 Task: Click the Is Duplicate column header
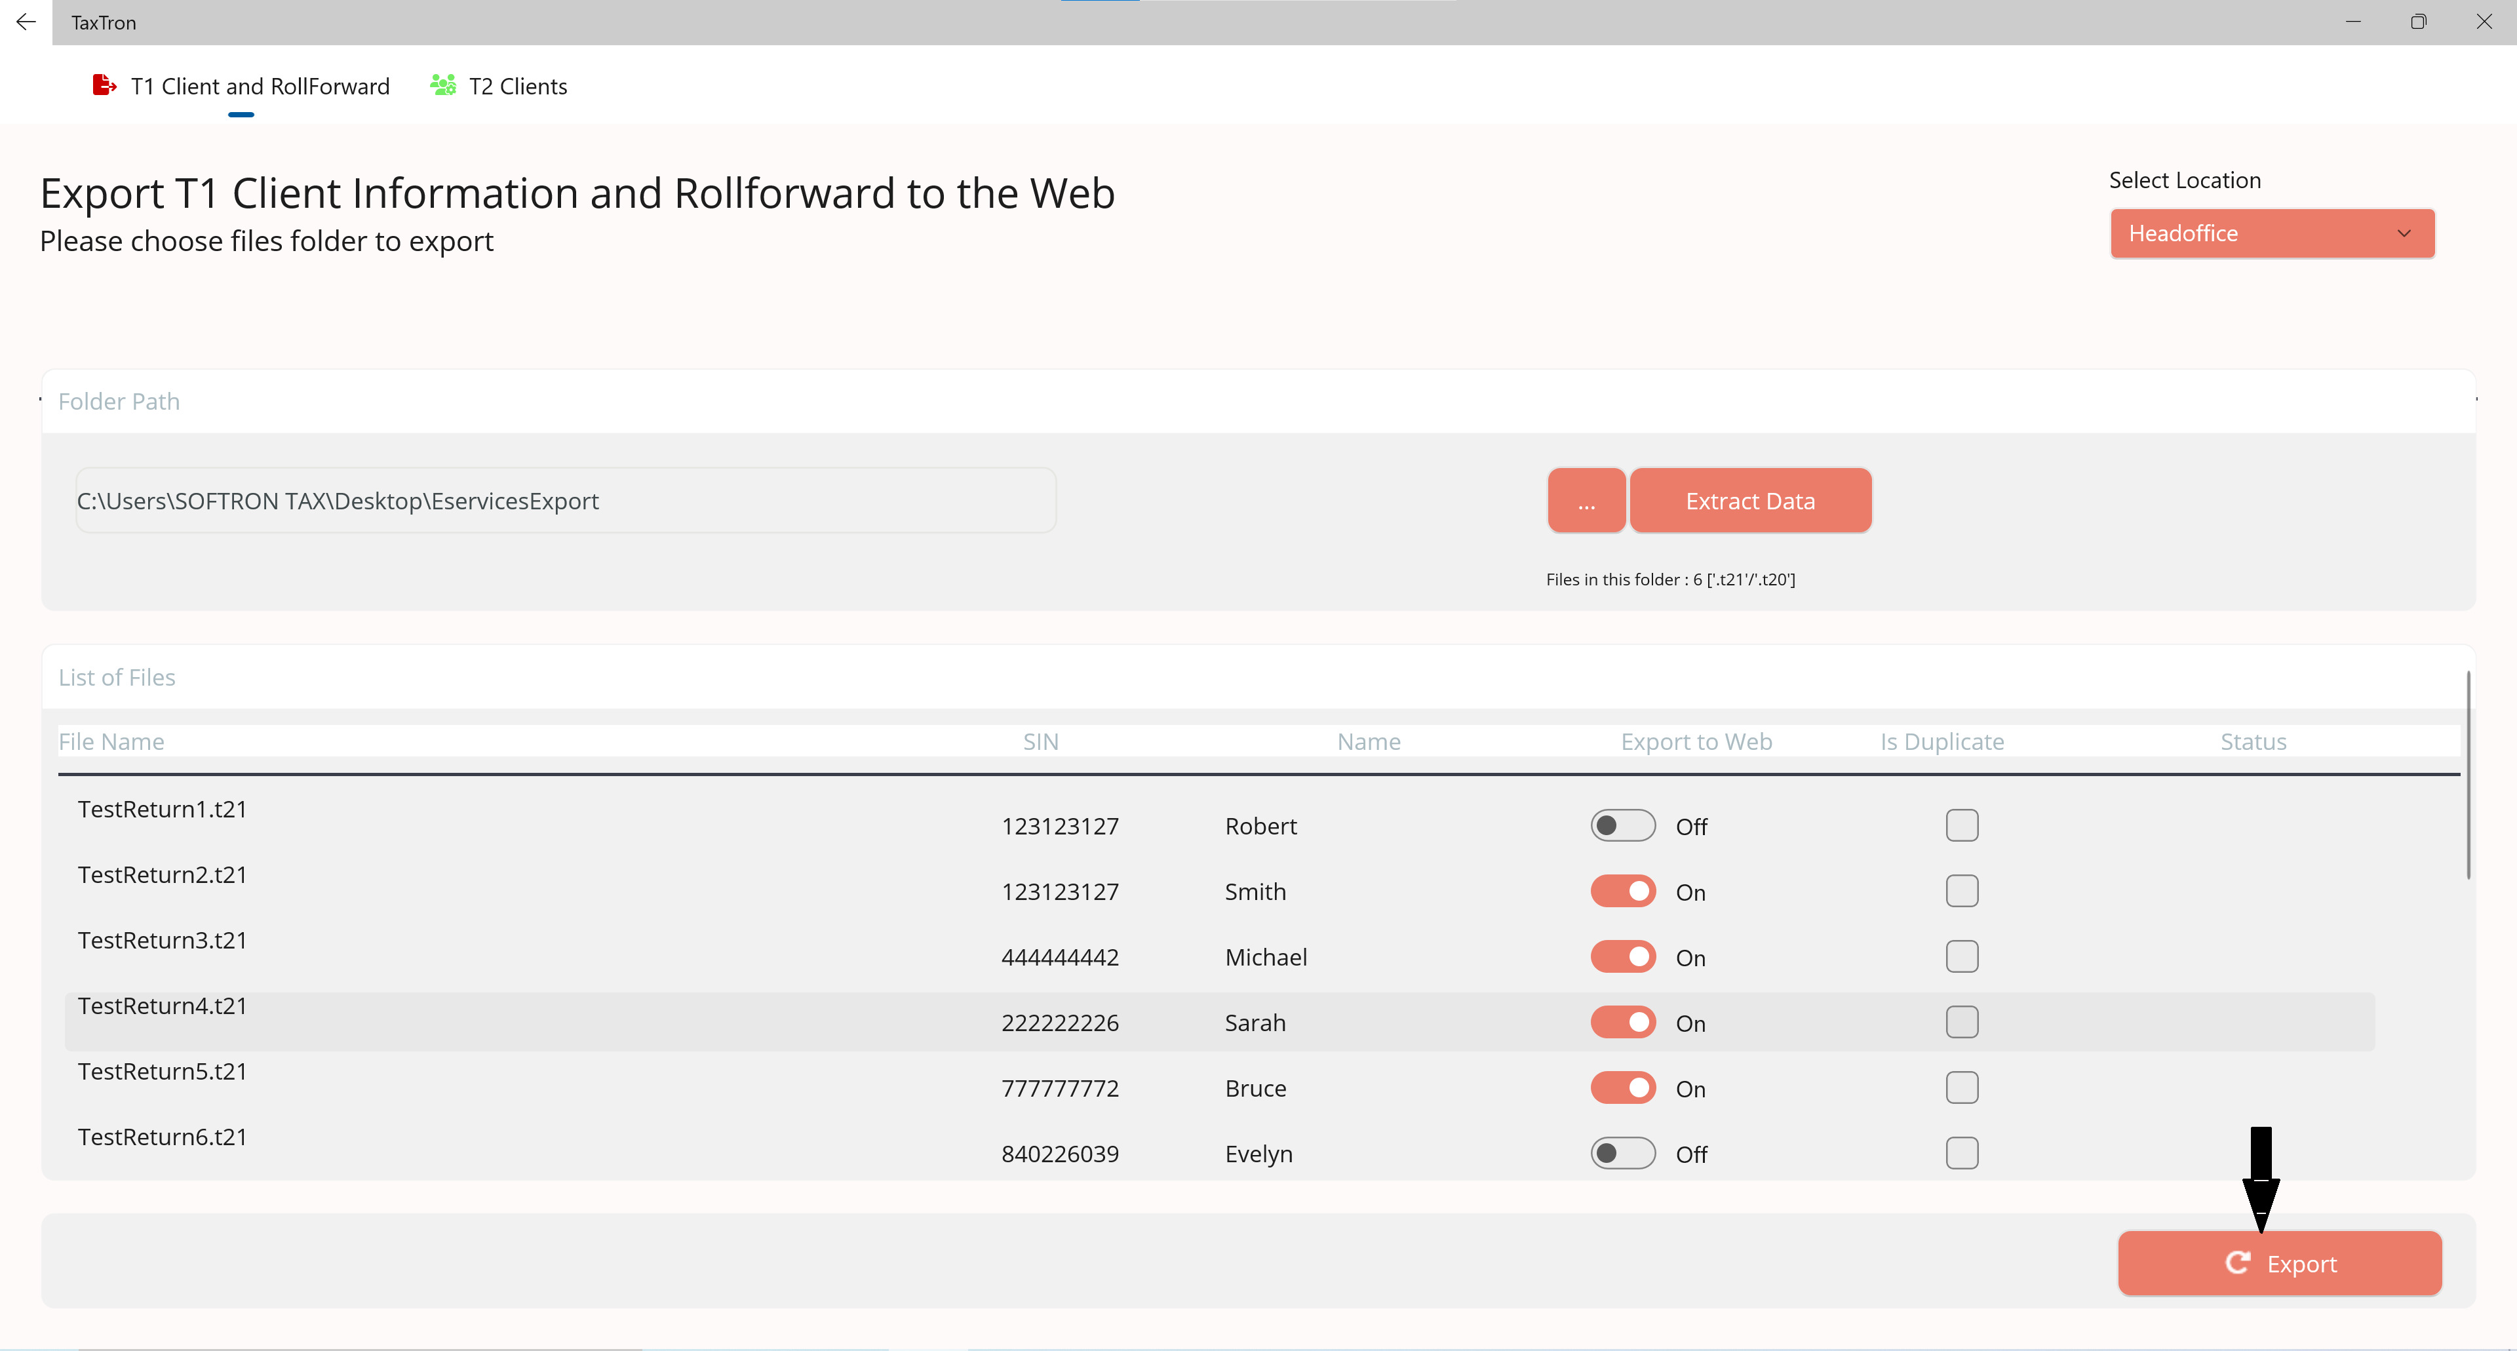pyautogui.click(x=1941, y=741)
